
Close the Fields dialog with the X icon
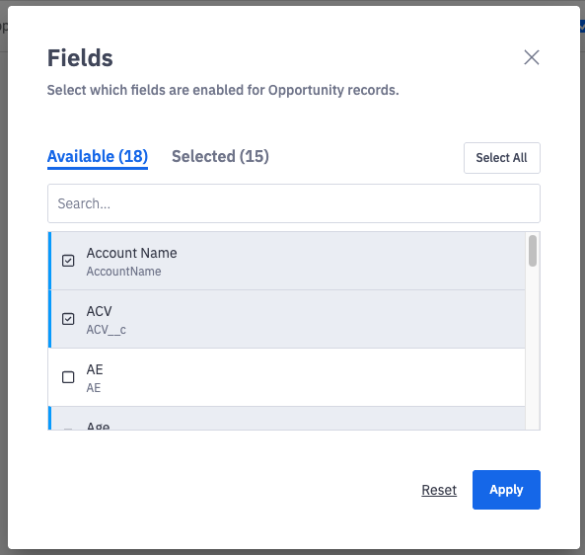pyautogui.click(x=532, y=57)
